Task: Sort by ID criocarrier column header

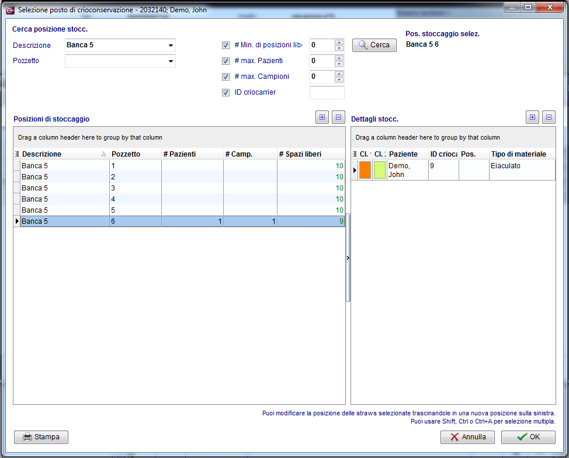Action: tap(443, 154)
